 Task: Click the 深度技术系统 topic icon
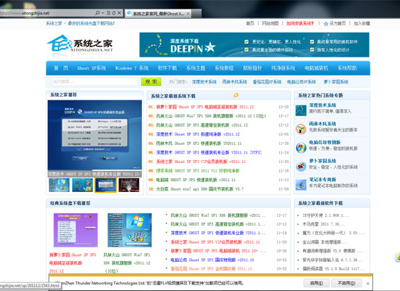301,110
